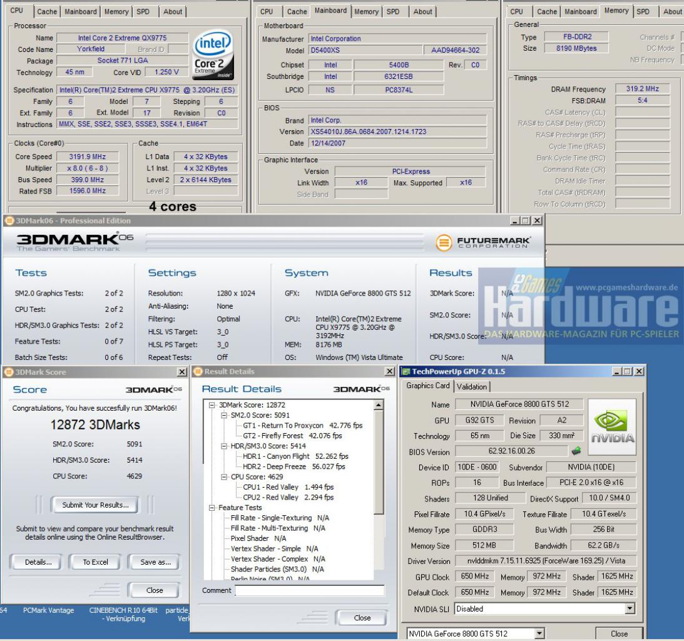Select CPU2 - Red Valley row

pos(288,497)
